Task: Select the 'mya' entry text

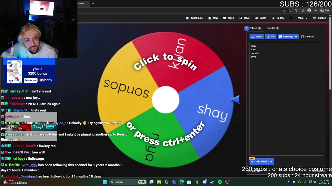Action: (x=253, y=57)
